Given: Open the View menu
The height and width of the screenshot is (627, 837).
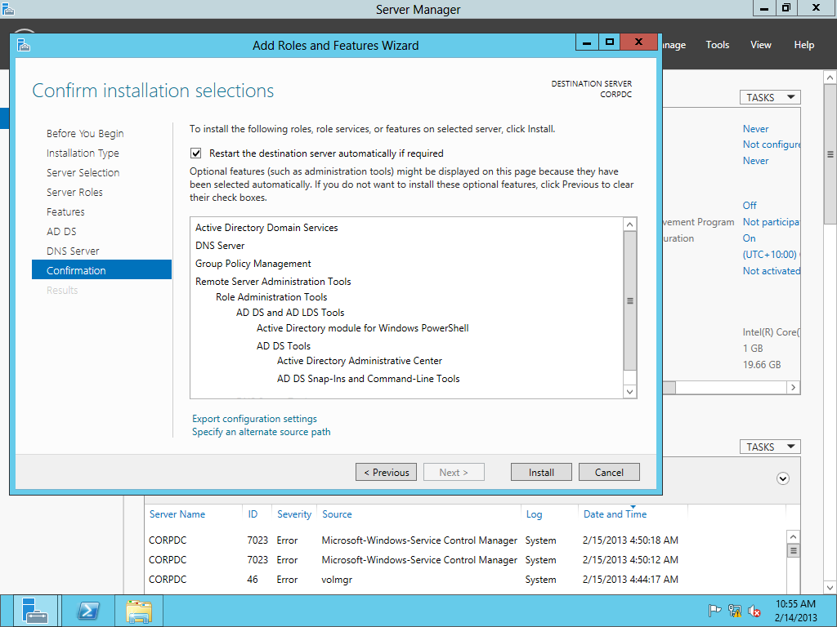Looking at the screenshot, I should coord(760,45).
